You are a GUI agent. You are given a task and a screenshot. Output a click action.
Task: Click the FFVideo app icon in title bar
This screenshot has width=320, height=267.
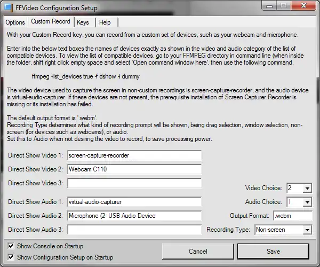pyautogui.click(x=9, y=8)
